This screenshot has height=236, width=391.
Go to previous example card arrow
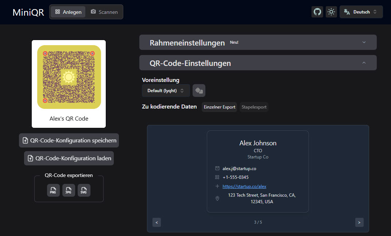(x=156, y=222)
